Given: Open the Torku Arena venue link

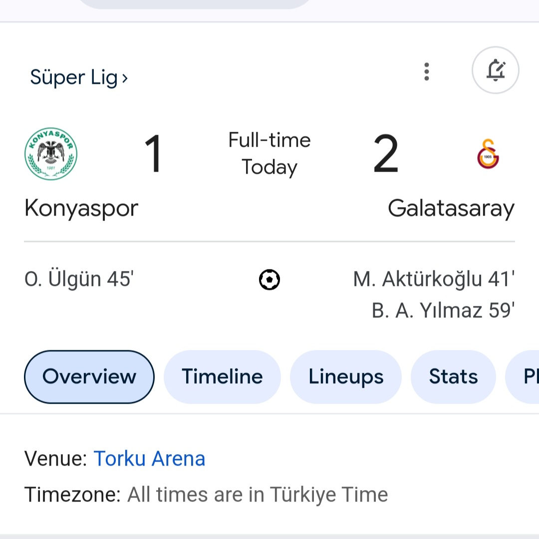Looking at the screenshot, I should 149,459.
